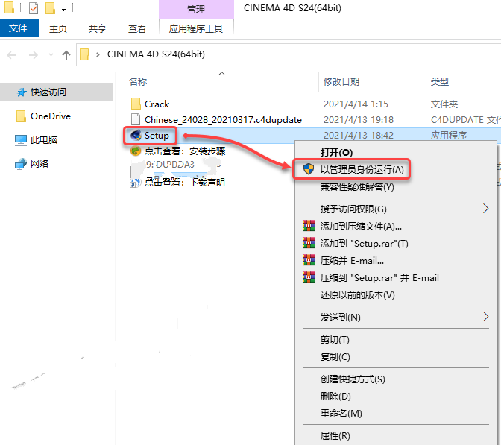Click the new folder icon in title bar
Image resolution: width=501 pixels, height=445 pixels.
click(x=50, y=8)
